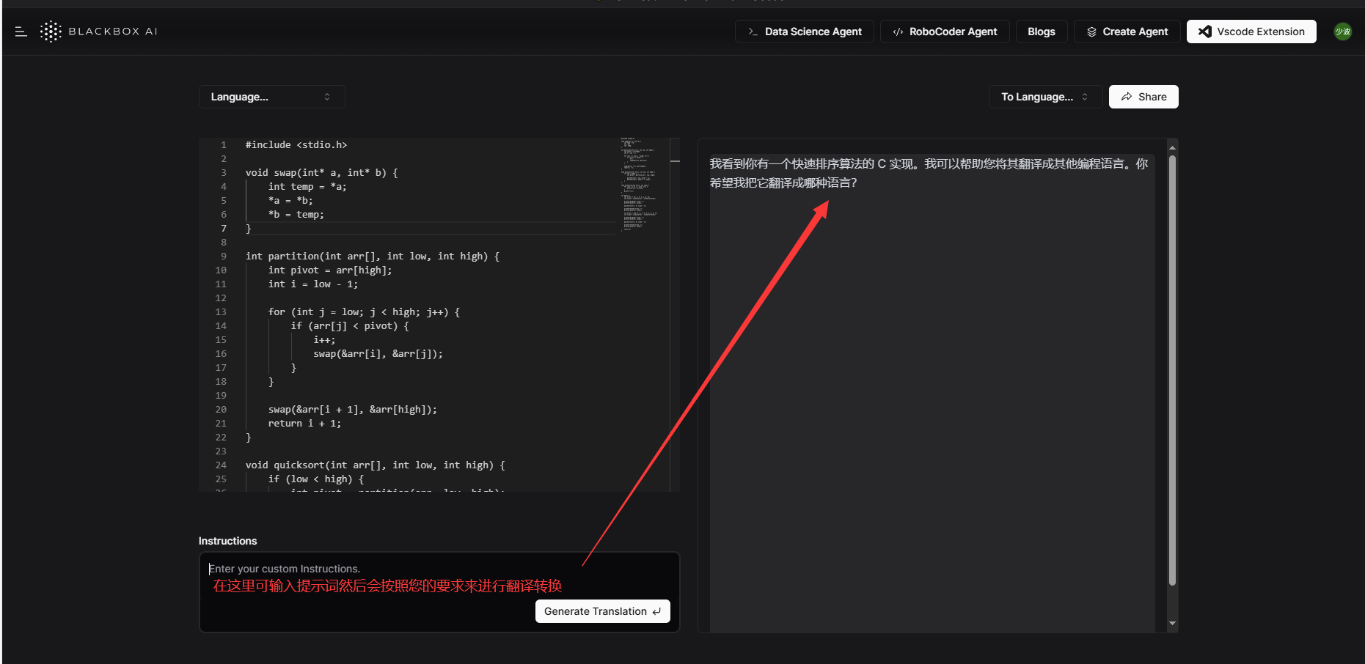Viewport: 1365px width, 664px height.
Task: Click the code icon in RoboCoder Agent
Action: (898, 32)
